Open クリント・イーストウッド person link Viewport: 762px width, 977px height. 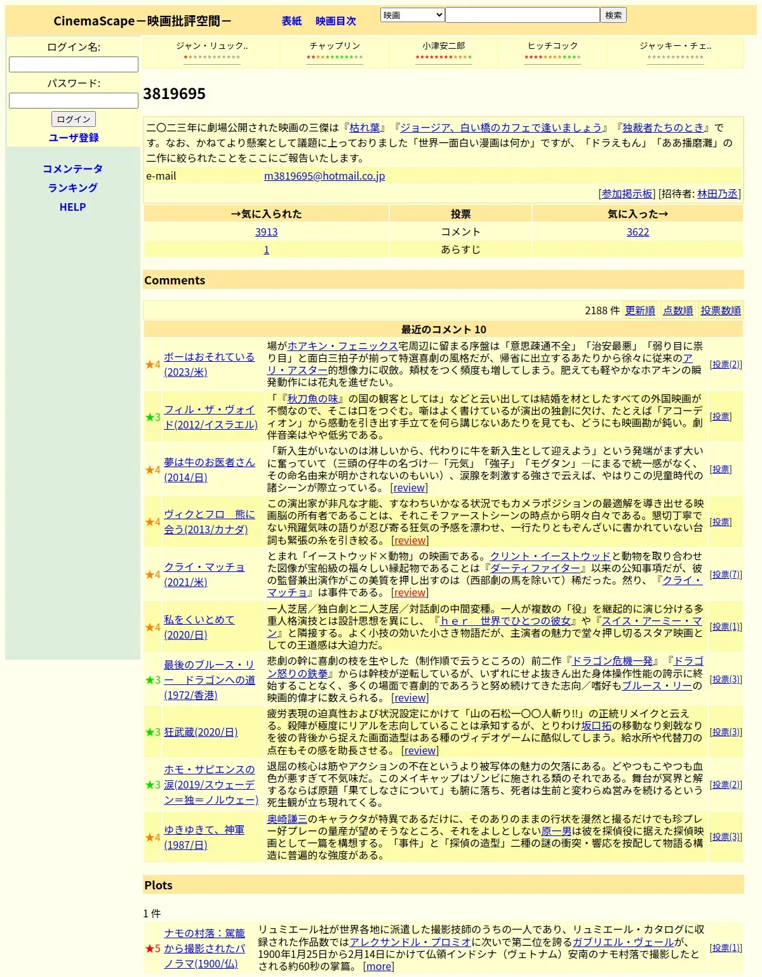(550, 556)
